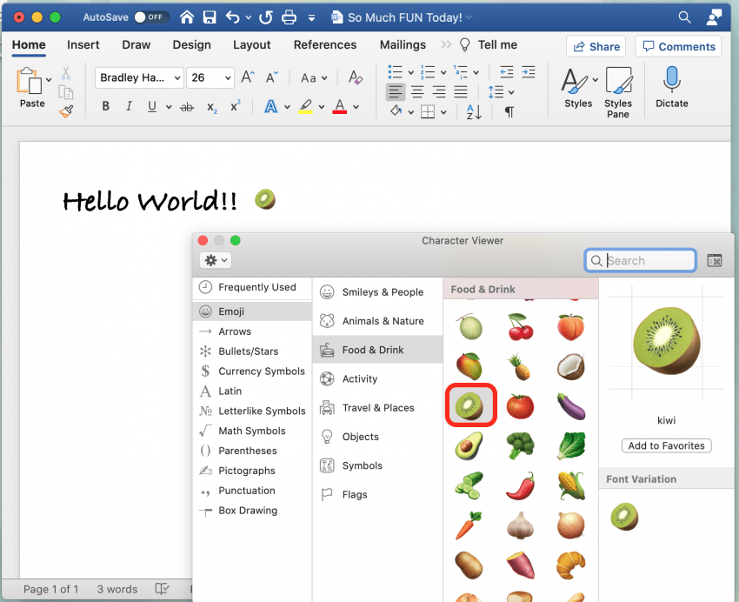Click Add to Favorites button
Image resolution: width=739 pixels, height=602 pixels.
pyautogui.click(x=666, y=445)
